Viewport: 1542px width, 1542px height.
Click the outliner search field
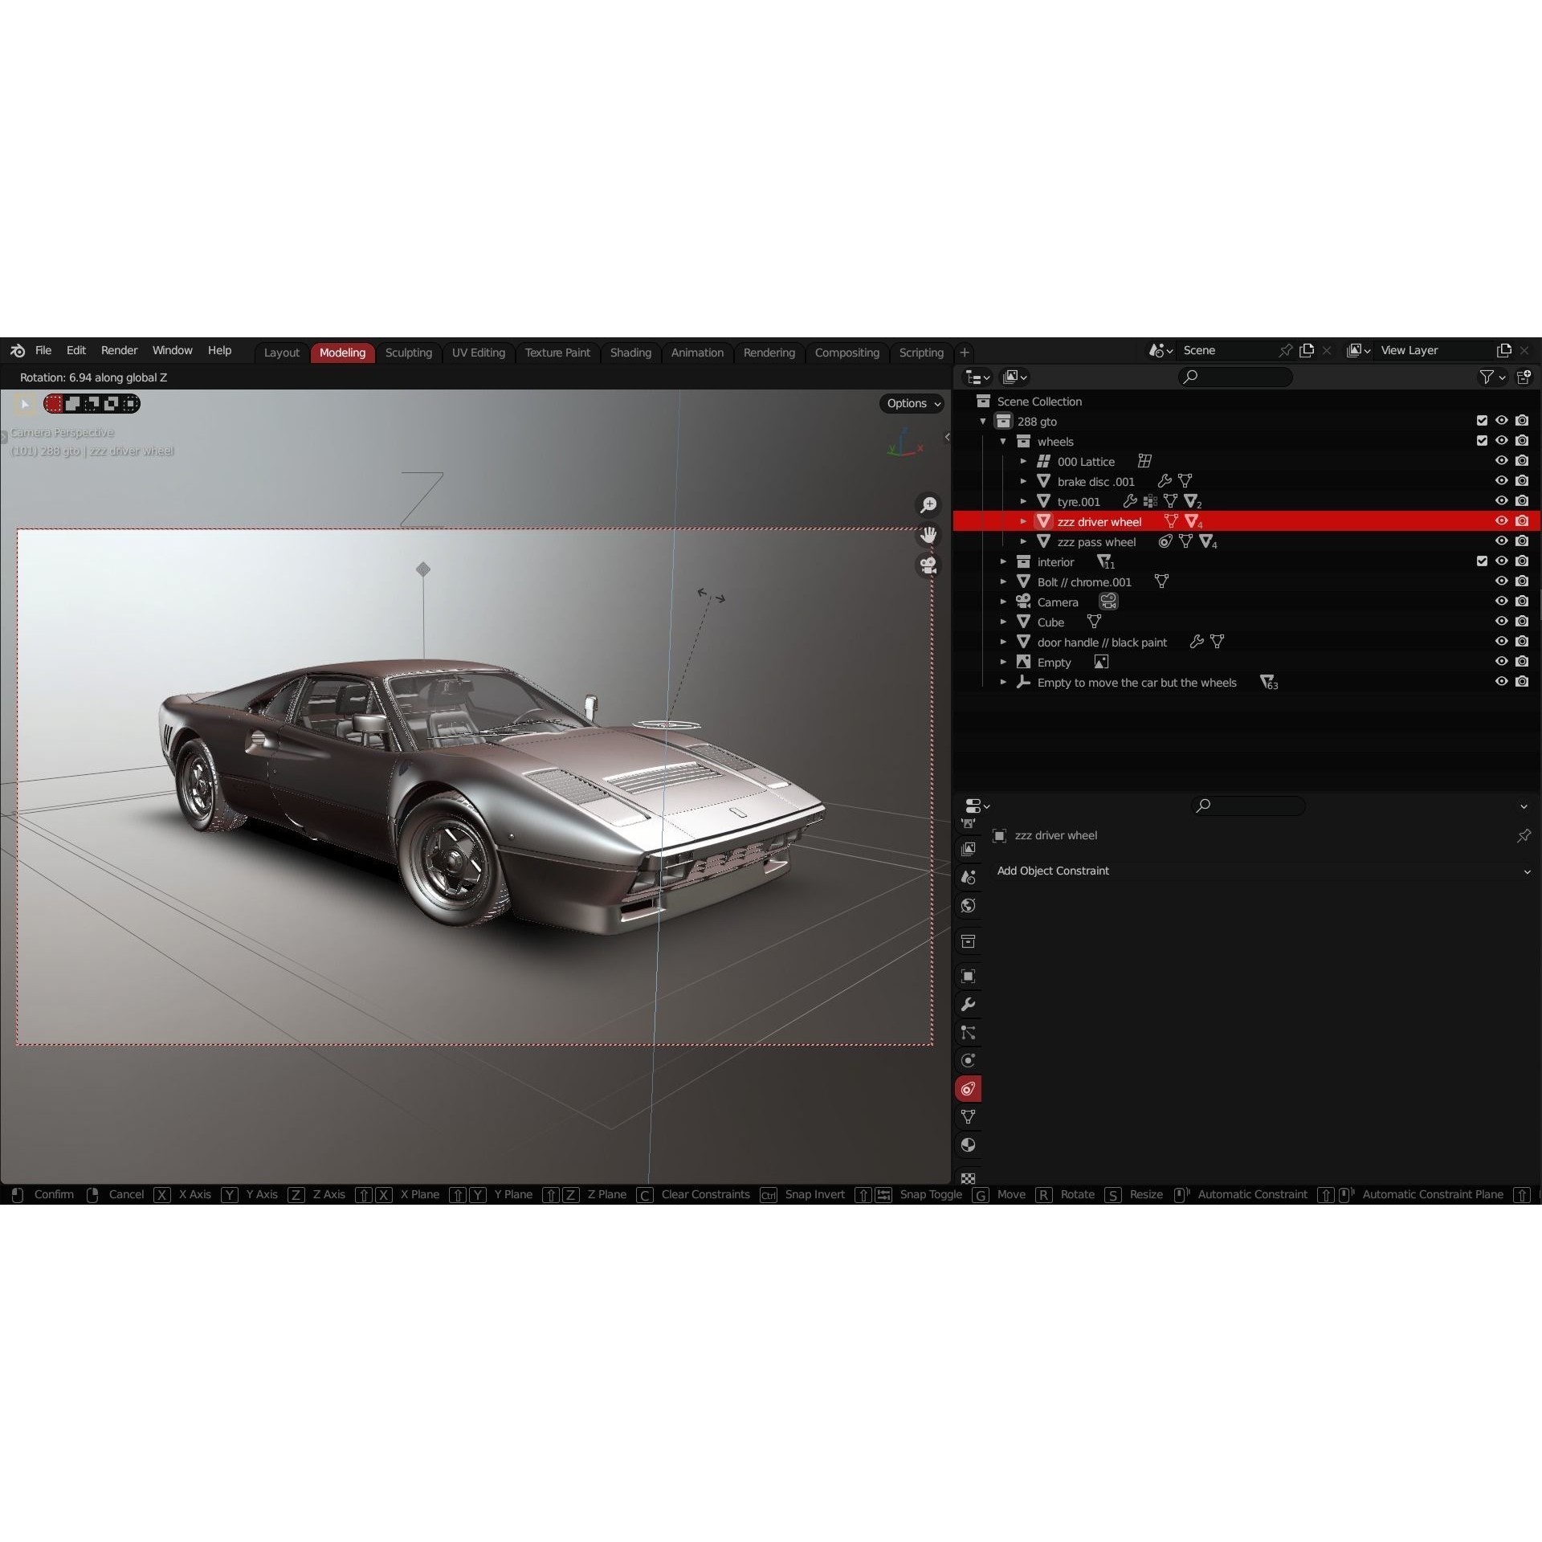[1234, 377]
